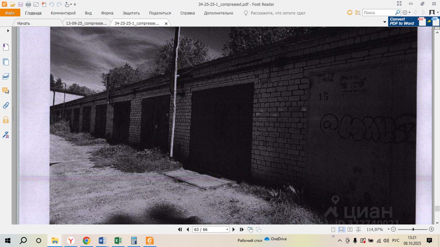This screenshot has height=247, width=440.
Task: Expand the navigation pane arrow
Action: pyautogui.click(x=8, y=31)
